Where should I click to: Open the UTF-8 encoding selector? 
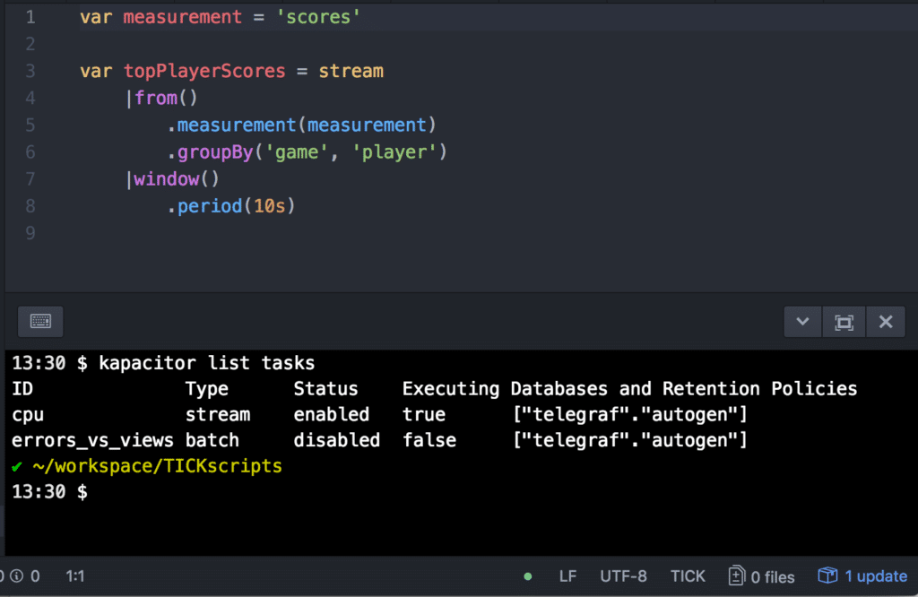pyautogui.click(x=623, y=576)
